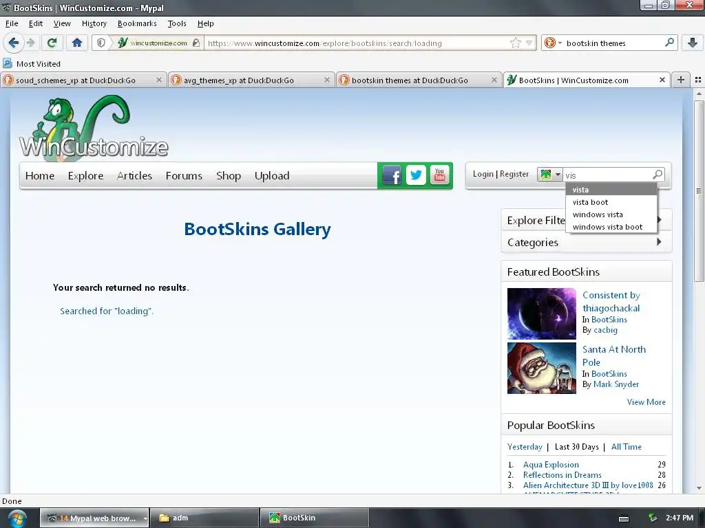Click the browser search bar magnifier
The image size is (705, 528).
tap(669, 43)
